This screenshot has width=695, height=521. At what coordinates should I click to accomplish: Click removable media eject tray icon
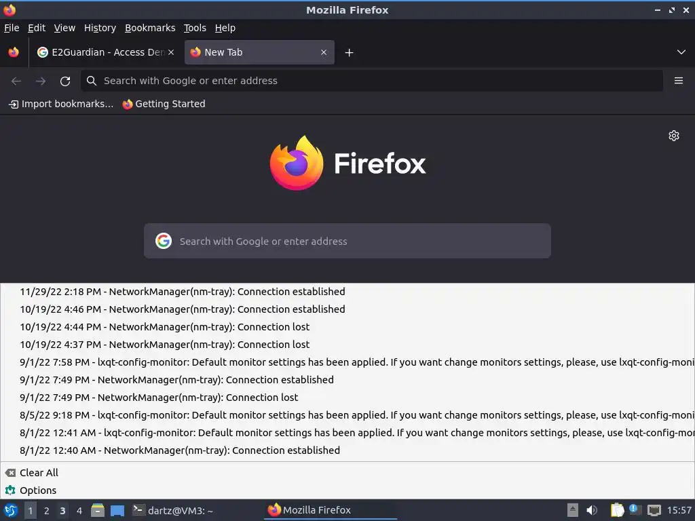click(x=573, y=510)
